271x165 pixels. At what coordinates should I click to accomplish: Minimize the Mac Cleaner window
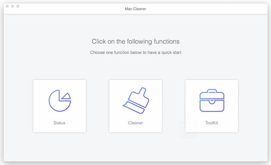[13, 6]
